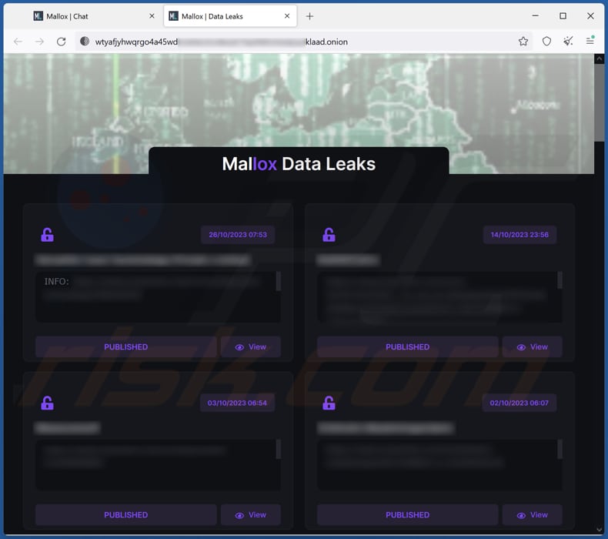Close the Mallox | Chat tab
Screen dimensions: 608x539
pyautogui.click(x=152, y=16)
